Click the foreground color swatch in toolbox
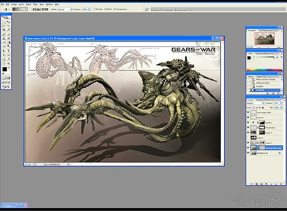This screenshot has width=287, height=211. point(5,69)
